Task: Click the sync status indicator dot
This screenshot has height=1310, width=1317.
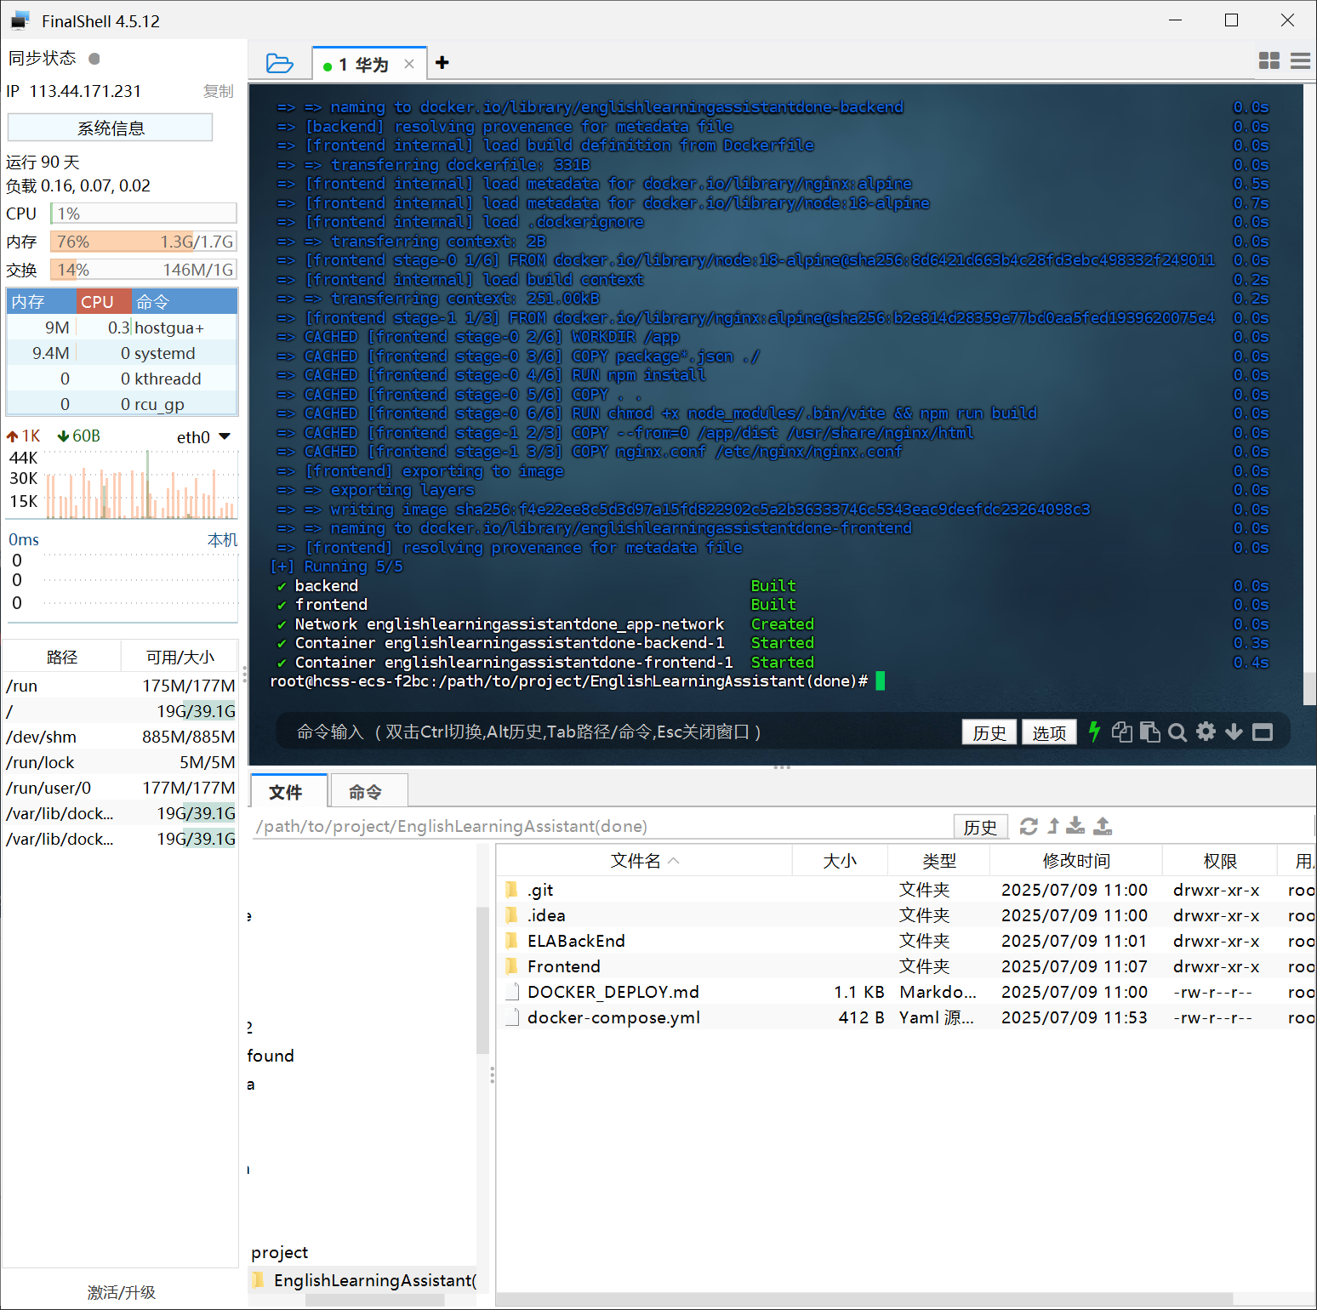Action: 94,59
